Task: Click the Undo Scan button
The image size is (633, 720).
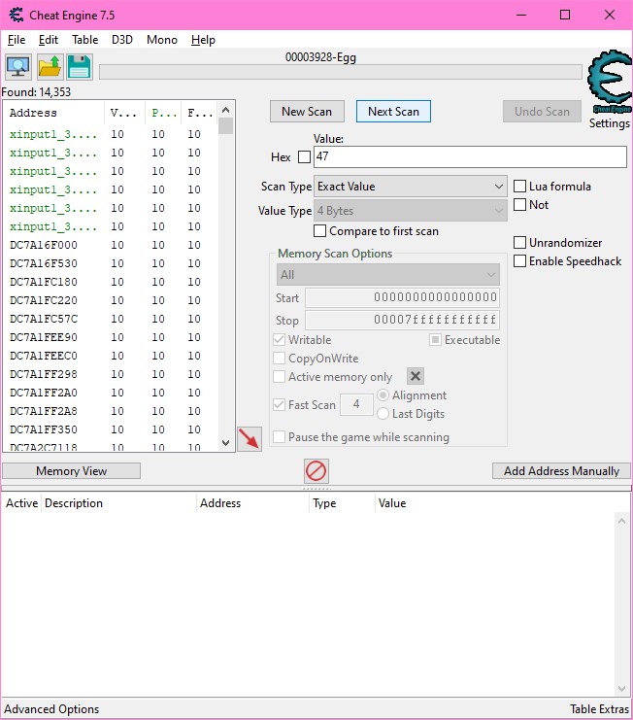Action: point(542,111)
